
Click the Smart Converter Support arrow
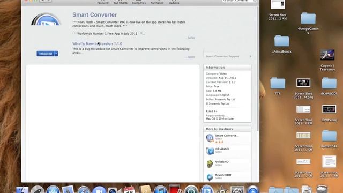click(x=251, y=56)
